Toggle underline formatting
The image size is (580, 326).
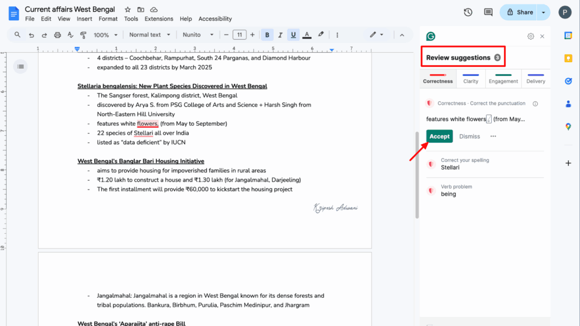pyautogui.click(x=293, y=34)
